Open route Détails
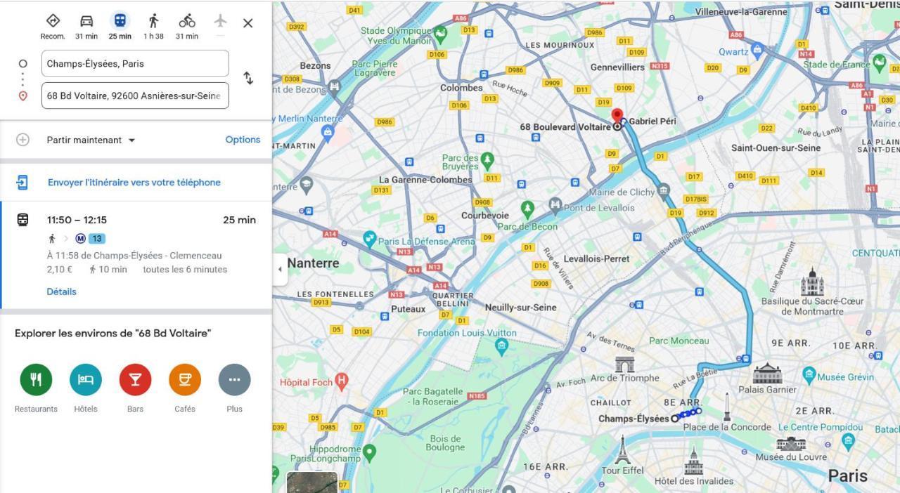 pos(62,291)
